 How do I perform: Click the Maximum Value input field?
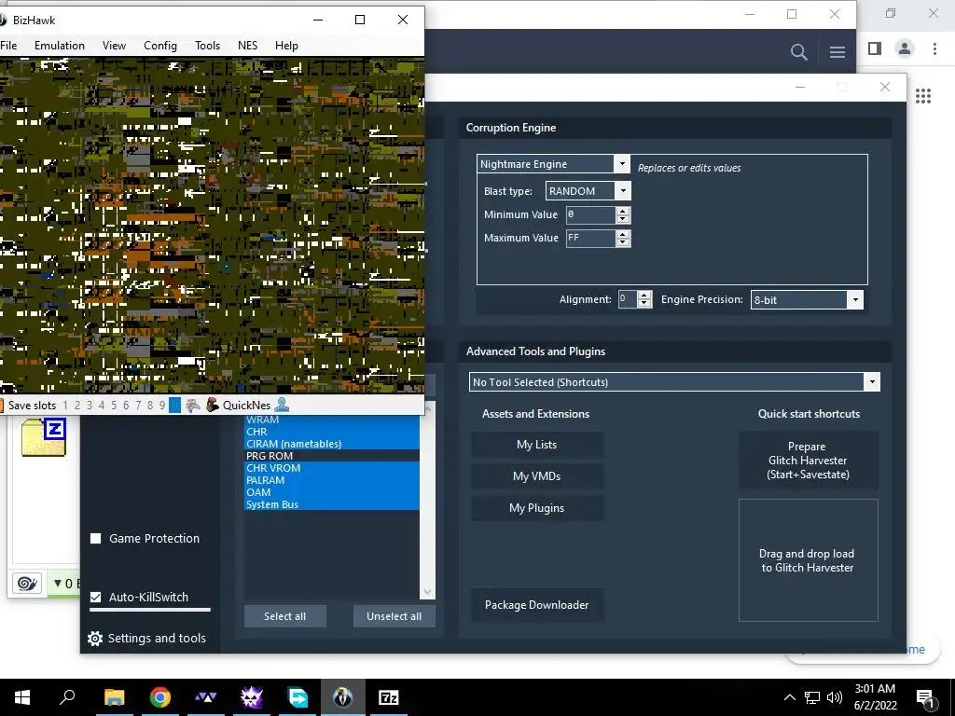(590, 238)
